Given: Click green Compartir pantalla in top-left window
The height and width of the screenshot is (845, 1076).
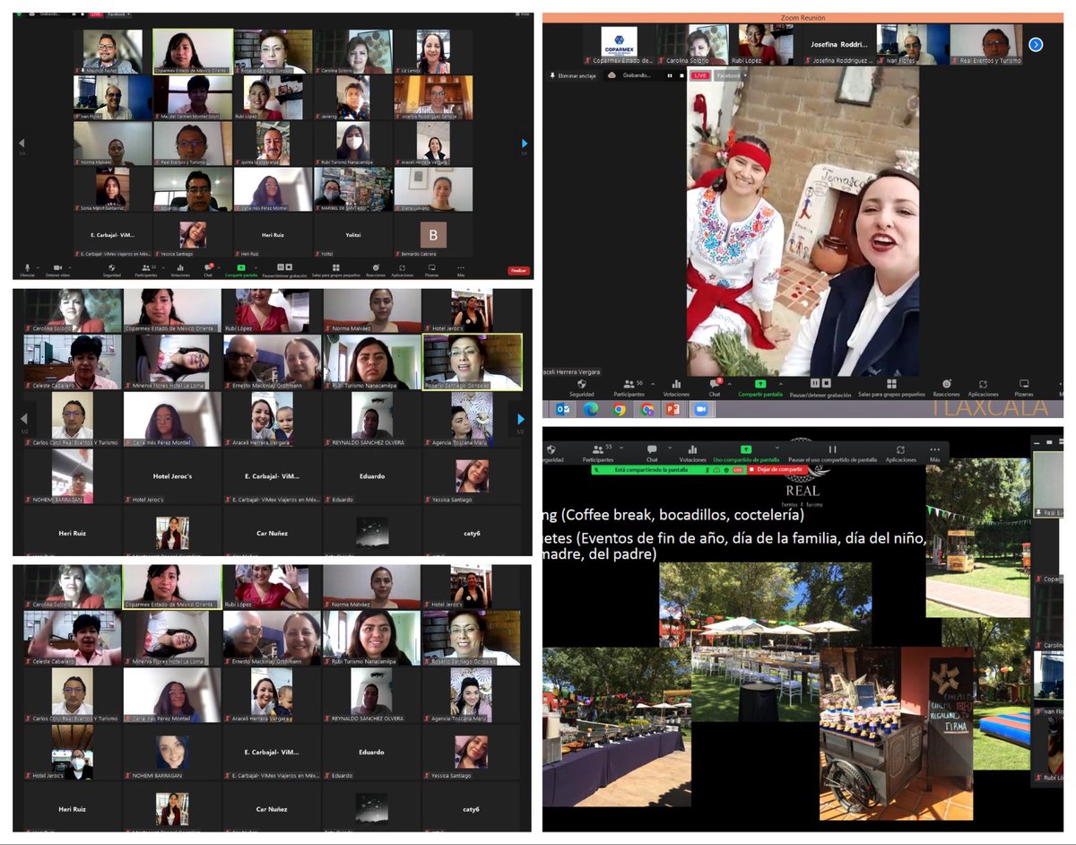Looking at the screenshot, I should 241,270.
